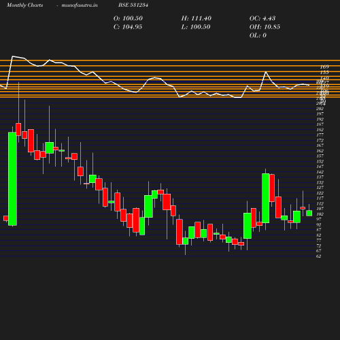Screen dimensions: 340x340
Task: Click the 82 price axis label
Action: 319,235
